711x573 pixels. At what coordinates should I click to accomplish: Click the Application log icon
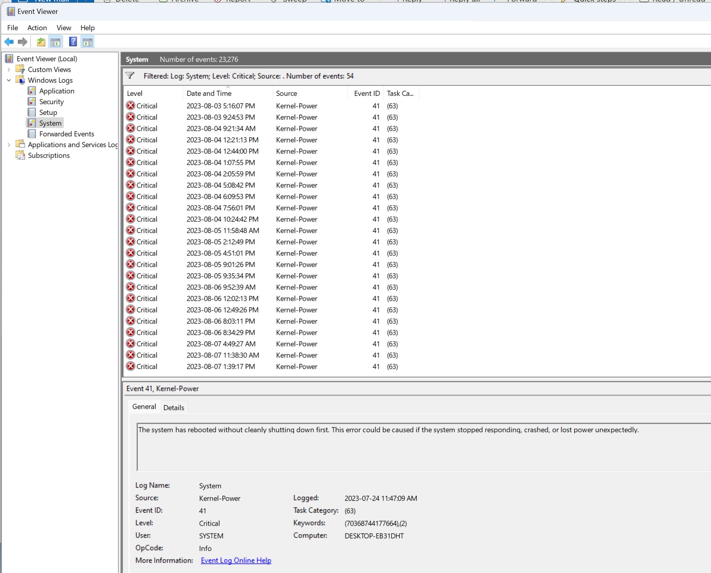(x=32, y=91)
